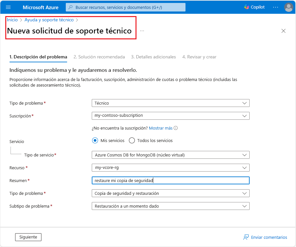296x247 pixels.
Task: Open the top bar more options ellipsis
Action: (275, 7)
